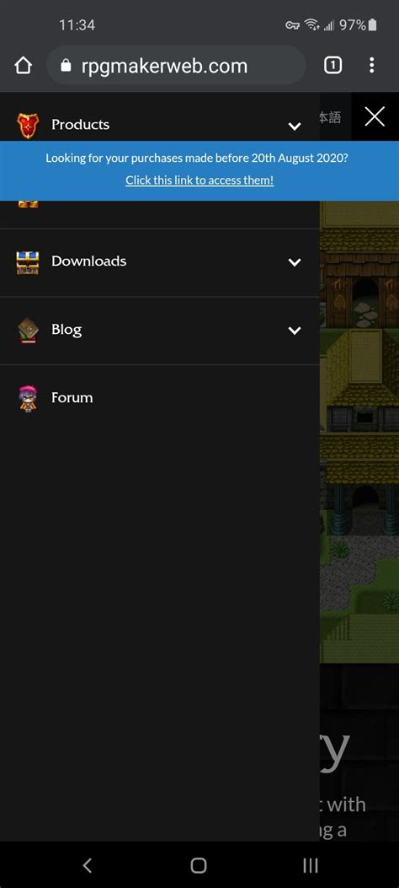Screen dimensions: 399x888
Task: Expand the Blog submenu chevron
Action: point(295,331)
